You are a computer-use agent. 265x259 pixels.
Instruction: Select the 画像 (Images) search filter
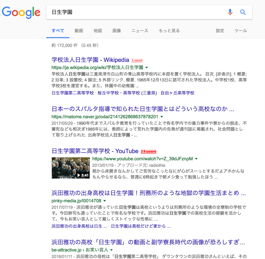tap(116, 31)
